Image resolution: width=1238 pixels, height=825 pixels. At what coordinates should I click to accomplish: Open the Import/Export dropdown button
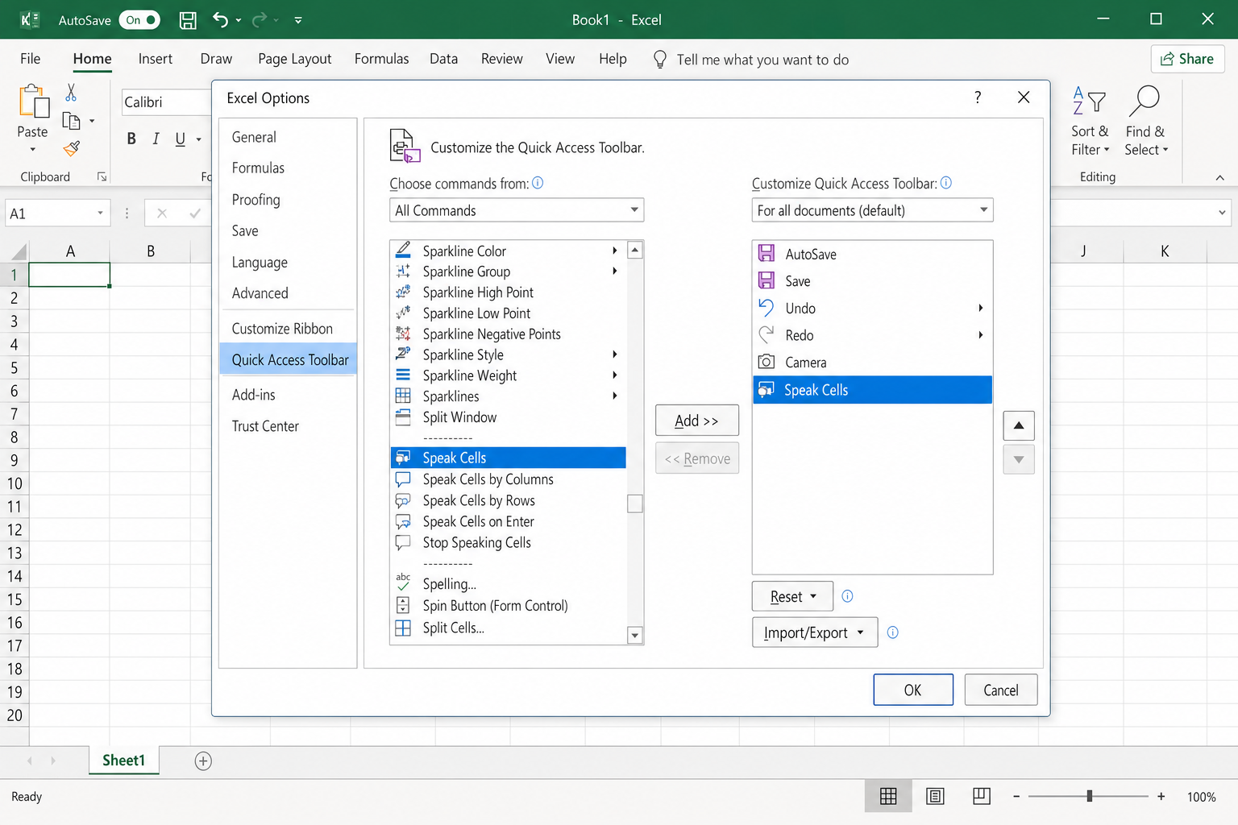point(816,632)
